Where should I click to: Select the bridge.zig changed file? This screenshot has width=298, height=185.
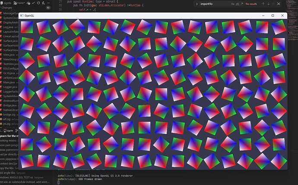click(9, 114)
